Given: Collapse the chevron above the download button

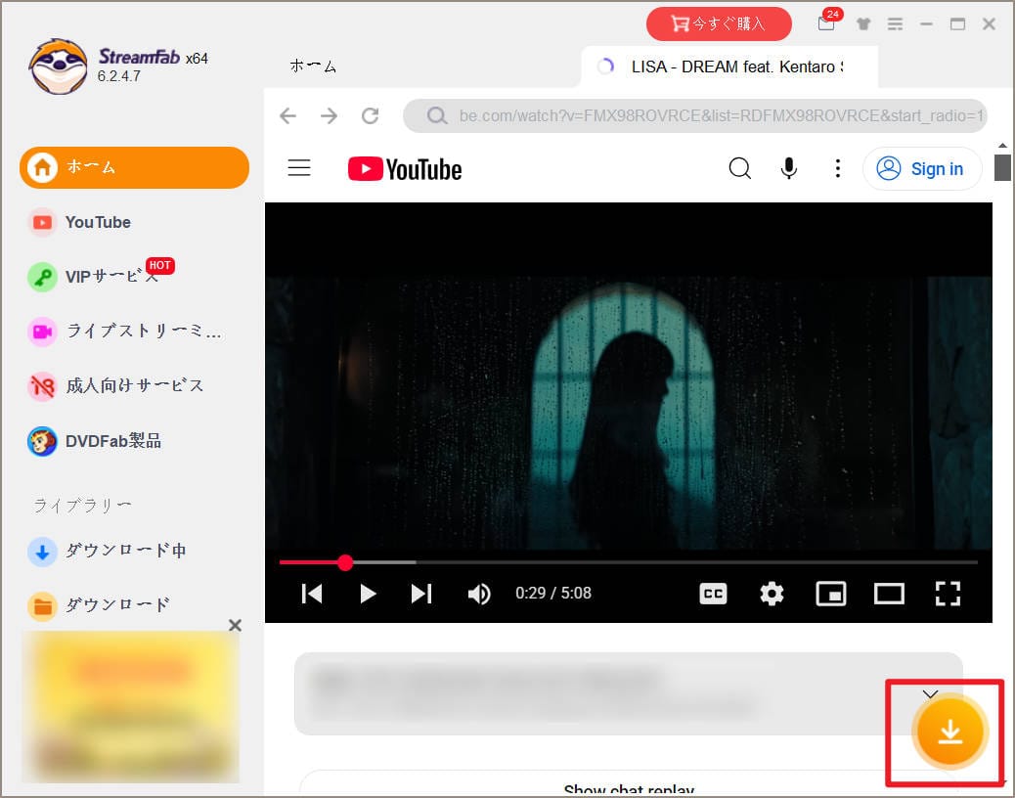Looking at the screenshot, I should [x=930, y=694].
